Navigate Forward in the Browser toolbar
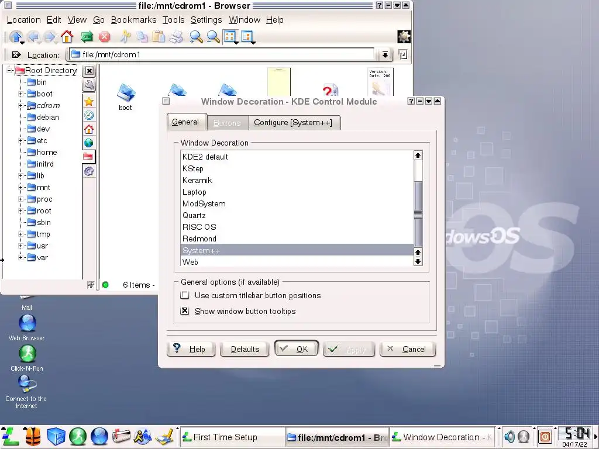 tap(50, 37)
